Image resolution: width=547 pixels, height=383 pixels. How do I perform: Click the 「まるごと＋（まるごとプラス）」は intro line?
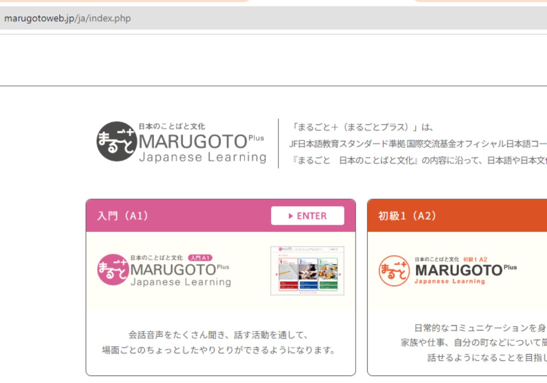[x=361, y=128]
